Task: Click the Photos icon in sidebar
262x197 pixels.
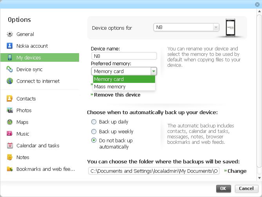Action: [10, 111]
